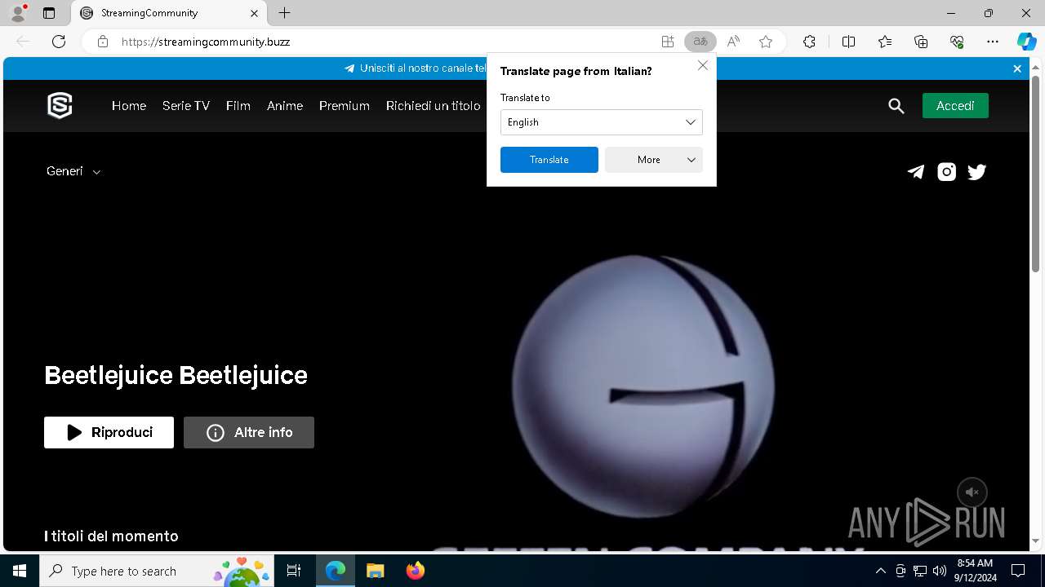Open the Telegram social icon
The width and height of the screenshot is (1045, 587).
(x=916, y=171)
